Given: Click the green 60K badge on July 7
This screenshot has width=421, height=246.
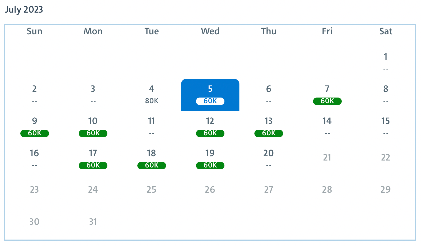Looking at the screenshot, I should point(327,101).
